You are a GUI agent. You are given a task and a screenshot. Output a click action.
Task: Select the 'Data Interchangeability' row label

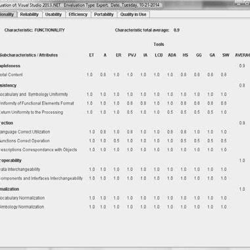click(20, 169)
